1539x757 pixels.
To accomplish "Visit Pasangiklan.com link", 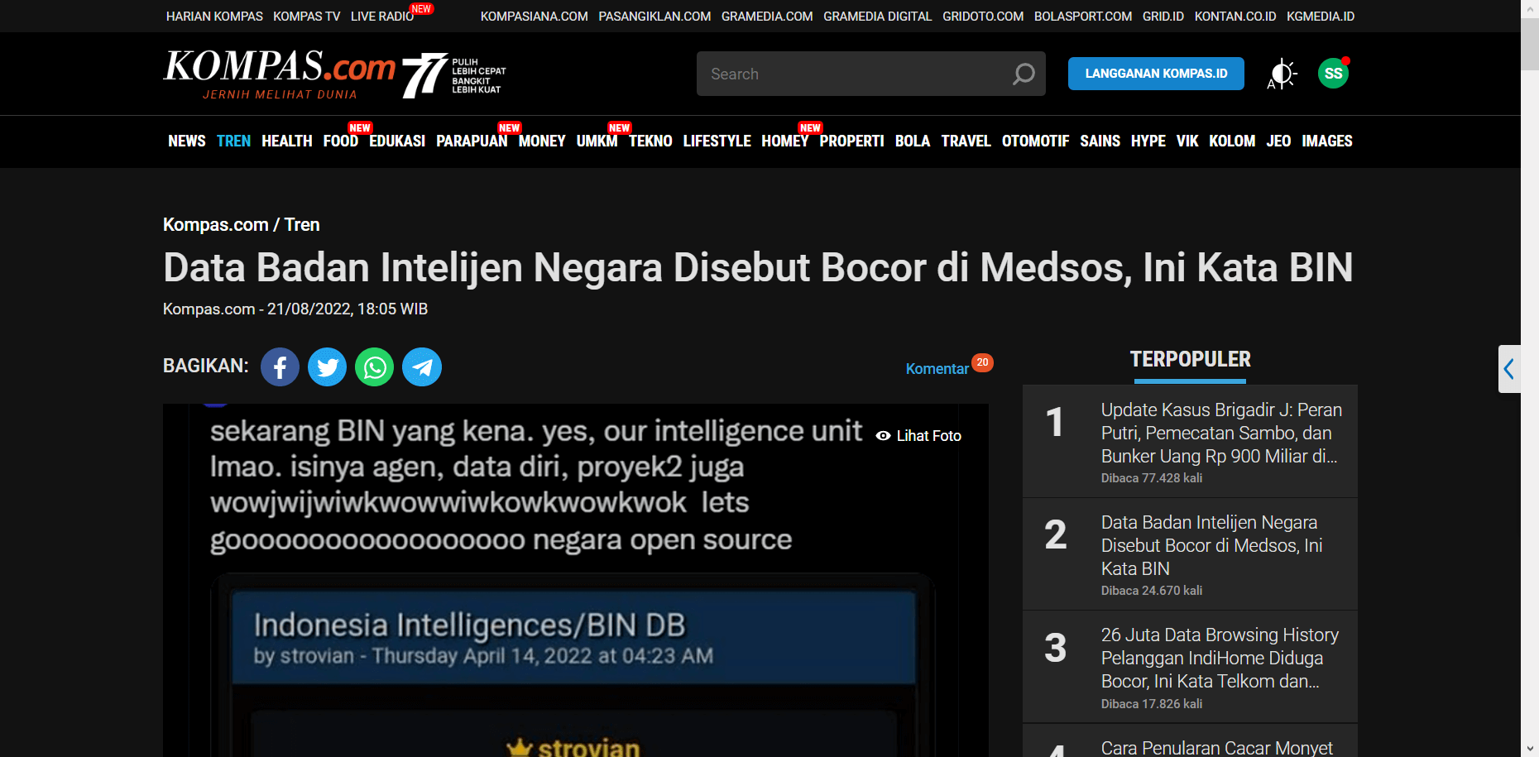I will (654, 17).
